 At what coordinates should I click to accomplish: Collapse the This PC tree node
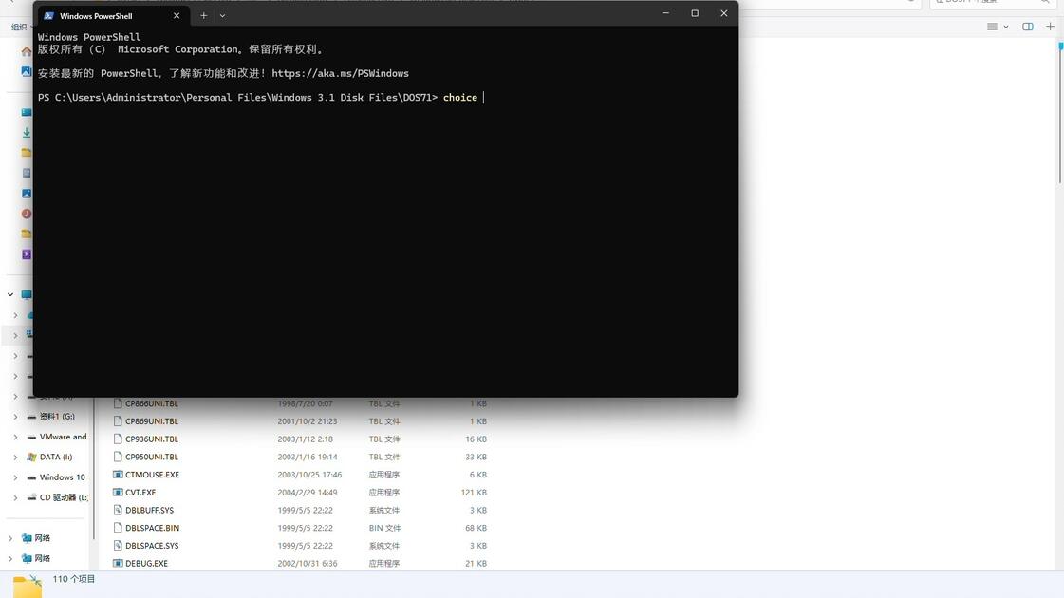pos(10,294)
